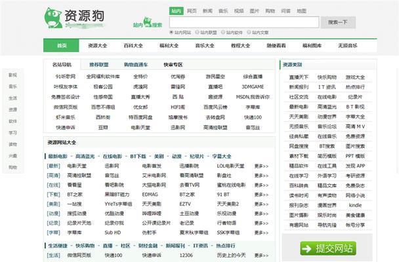Open 教程大全 in the main navigation
Viewport: 399px width, 262px height.
click(240, 46)
